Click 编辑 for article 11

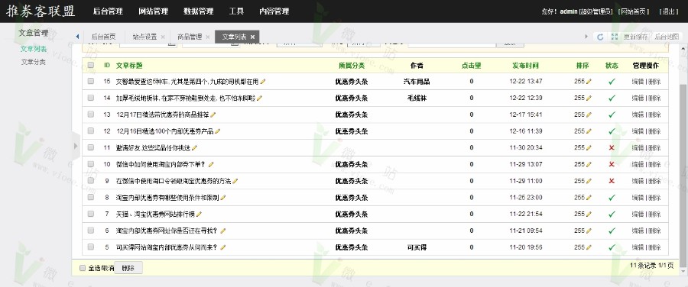tap(638, 147)
